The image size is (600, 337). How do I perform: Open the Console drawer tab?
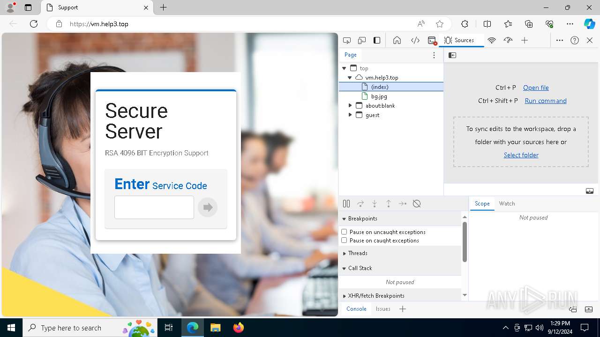[356, 309]
